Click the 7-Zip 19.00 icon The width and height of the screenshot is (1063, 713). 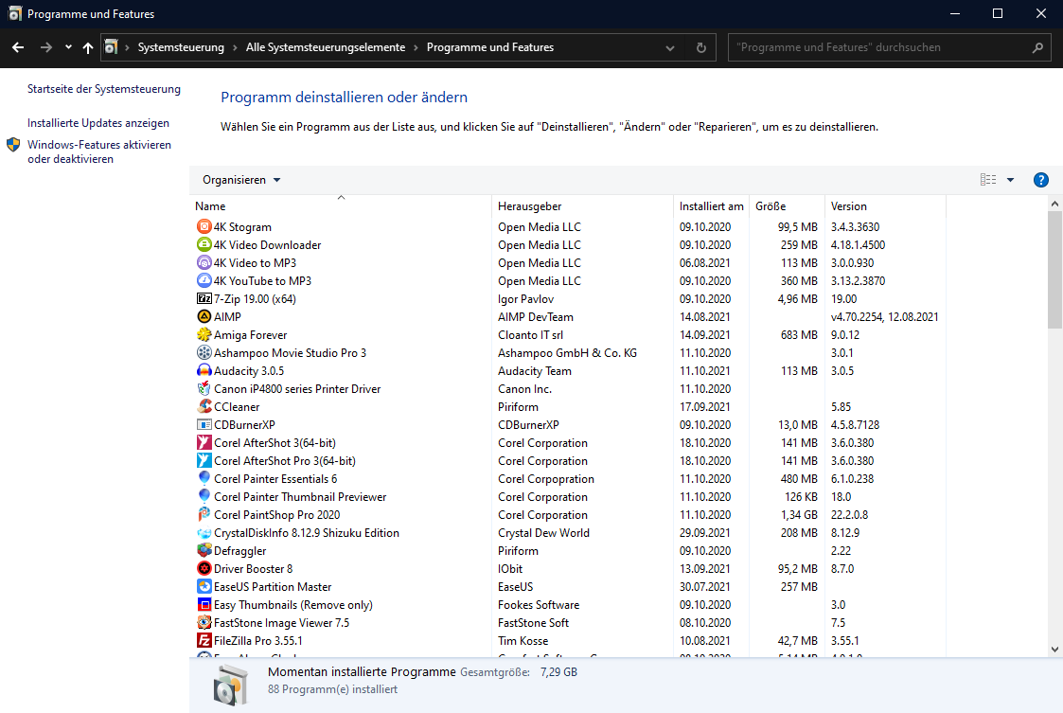pyautogui.click(x=204, y=299)
